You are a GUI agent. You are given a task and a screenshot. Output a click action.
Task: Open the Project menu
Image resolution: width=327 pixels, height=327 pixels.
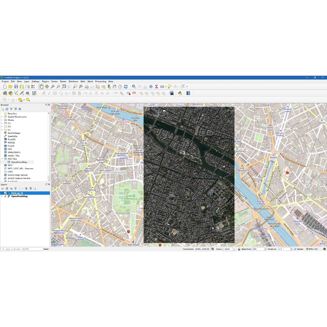tap(5, 81)
